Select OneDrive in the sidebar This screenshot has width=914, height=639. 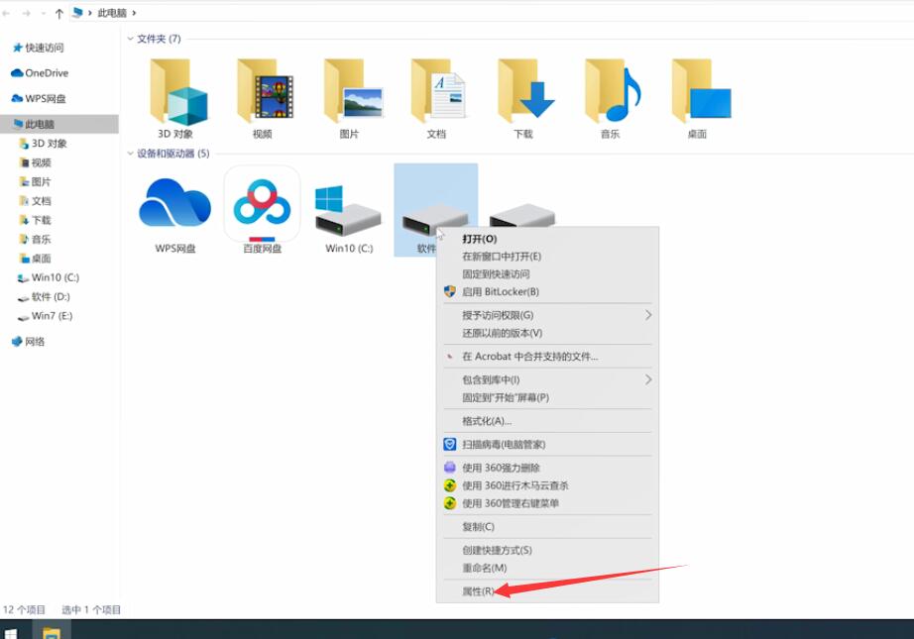(40, 72)
